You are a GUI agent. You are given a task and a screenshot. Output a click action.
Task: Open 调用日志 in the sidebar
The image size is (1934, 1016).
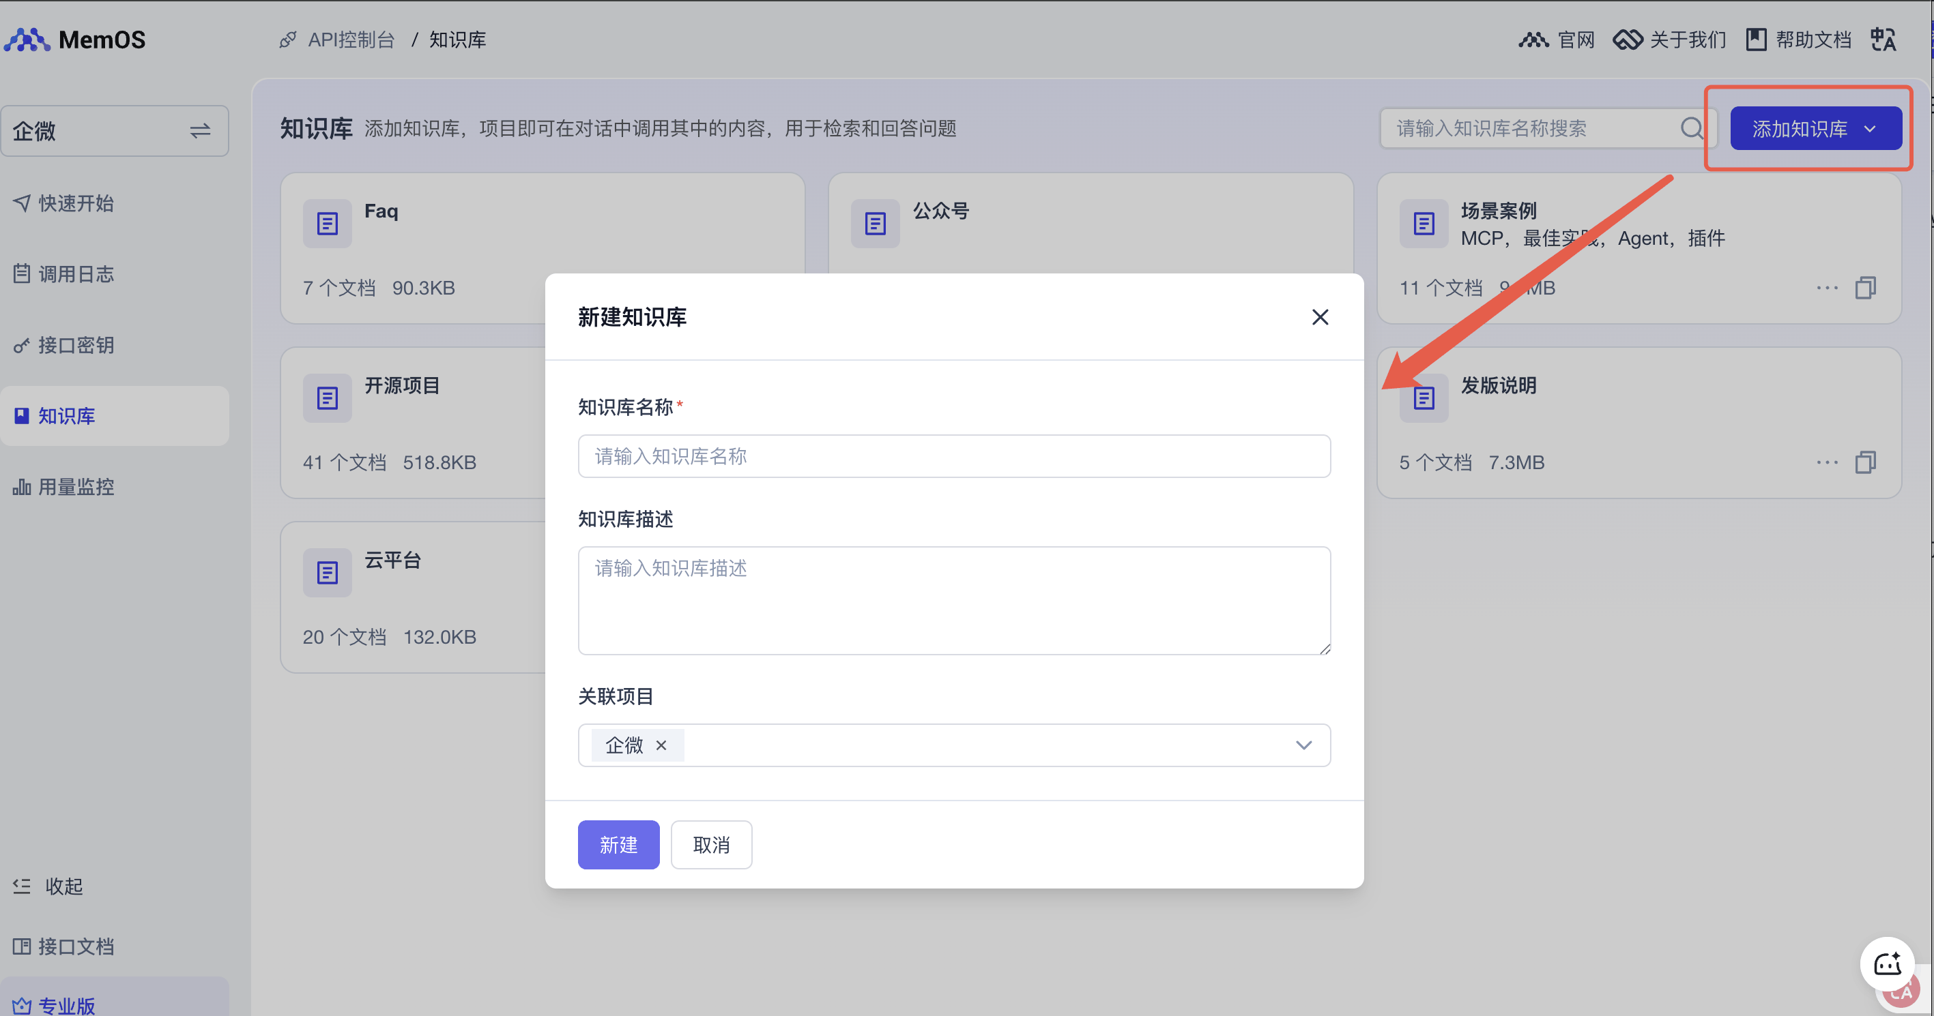(75, 274)
